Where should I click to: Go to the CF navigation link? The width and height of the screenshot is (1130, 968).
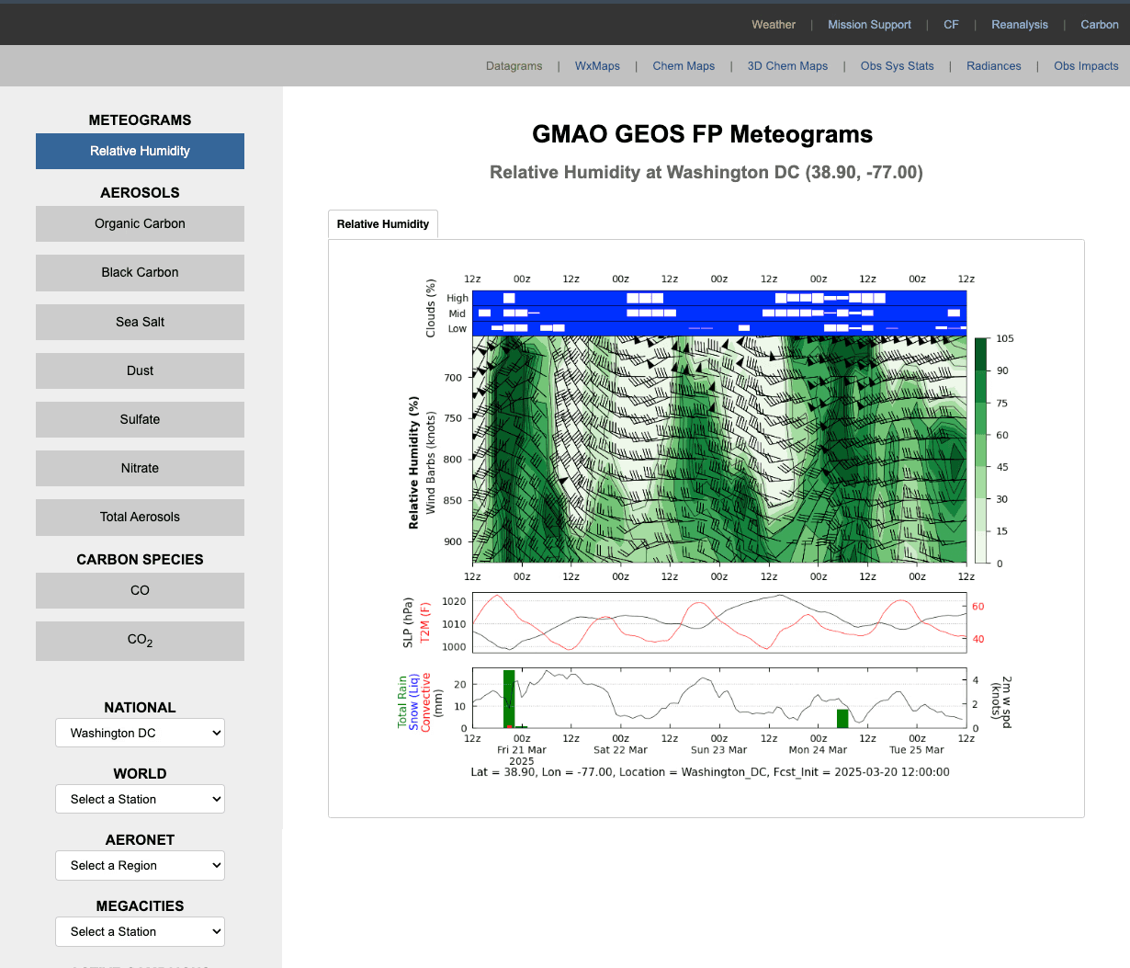click(951, 25)
